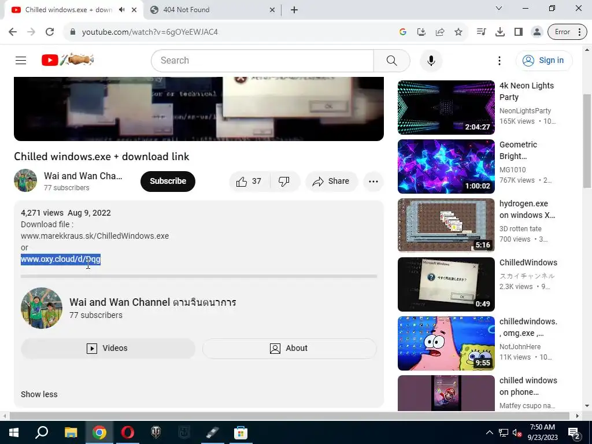Viewport: 592px width, 444px height.
Task: Click the page vertical scrollbar thumb
Action: tap(587, 140)
